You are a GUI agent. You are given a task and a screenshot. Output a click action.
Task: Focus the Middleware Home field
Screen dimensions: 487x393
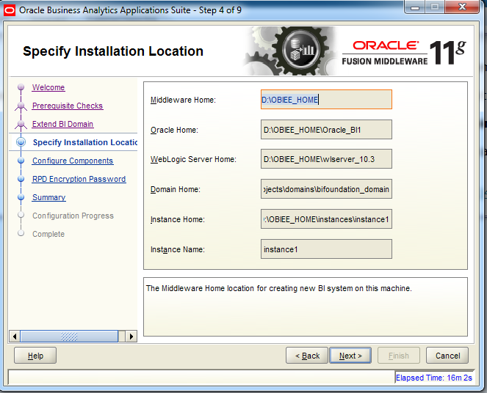click(x=326, y=100)
